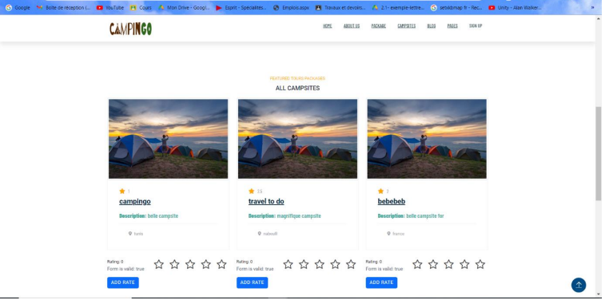Open the ABOUT US menu item
Screen dimensions: 605x308
tap(352, 26)
